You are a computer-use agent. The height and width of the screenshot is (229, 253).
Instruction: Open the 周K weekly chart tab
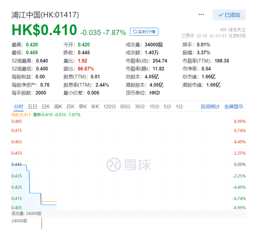58,106
